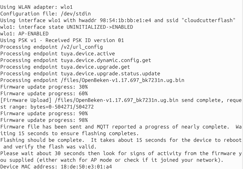
Task: Click the tuya.device.upgrade.status.update endpoint text
Action: tap(110, 73)
